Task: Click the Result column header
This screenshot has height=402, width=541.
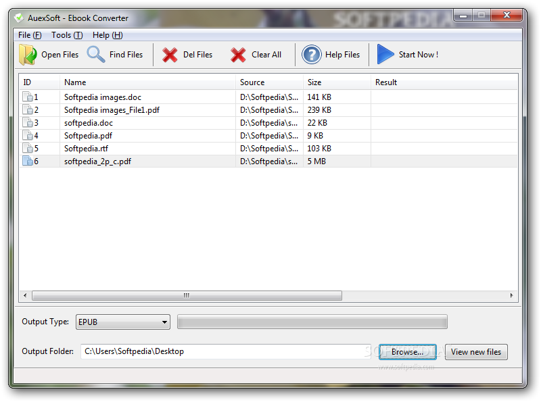Action: pos(444,82)
